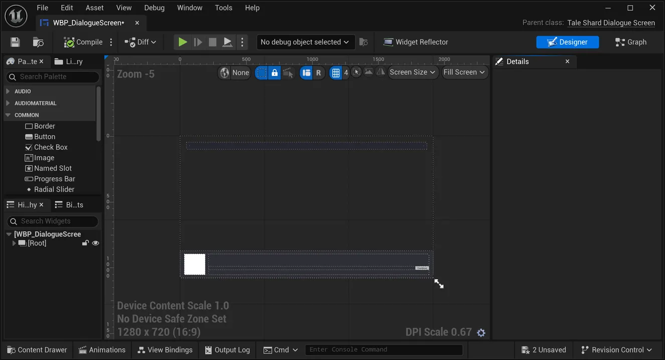The width and height of the screenshot is (665, 360).
Task: Open the Compile options three-dot menu
Action: pos(111,42)
